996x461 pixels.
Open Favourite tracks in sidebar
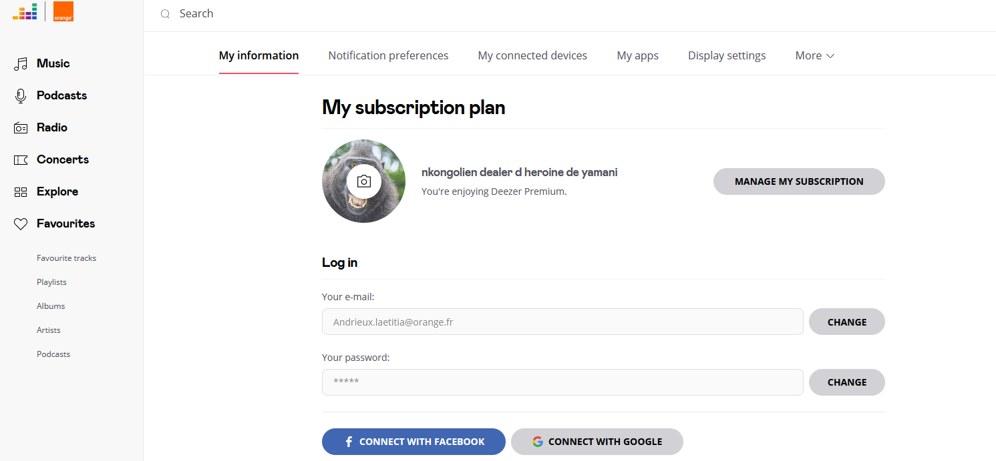pyautogui.click(x=66, y=258)
